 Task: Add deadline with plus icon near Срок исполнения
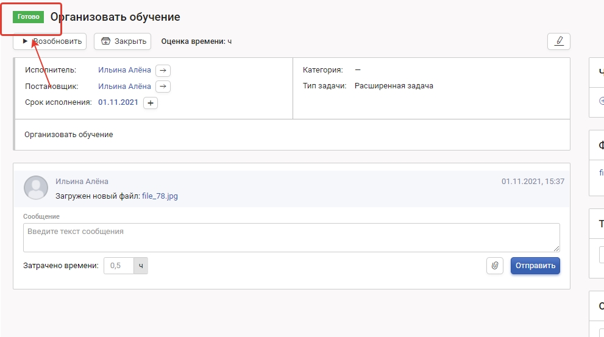(151, 103)
